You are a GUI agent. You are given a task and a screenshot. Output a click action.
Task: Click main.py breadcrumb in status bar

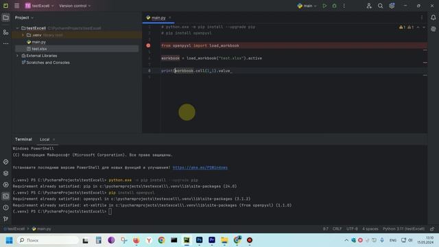coord(41,228)
